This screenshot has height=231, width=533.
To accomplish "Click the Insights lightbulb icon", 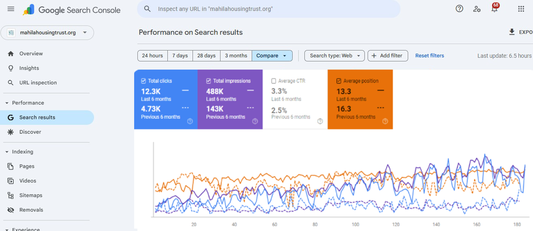I will pos(11,68).
